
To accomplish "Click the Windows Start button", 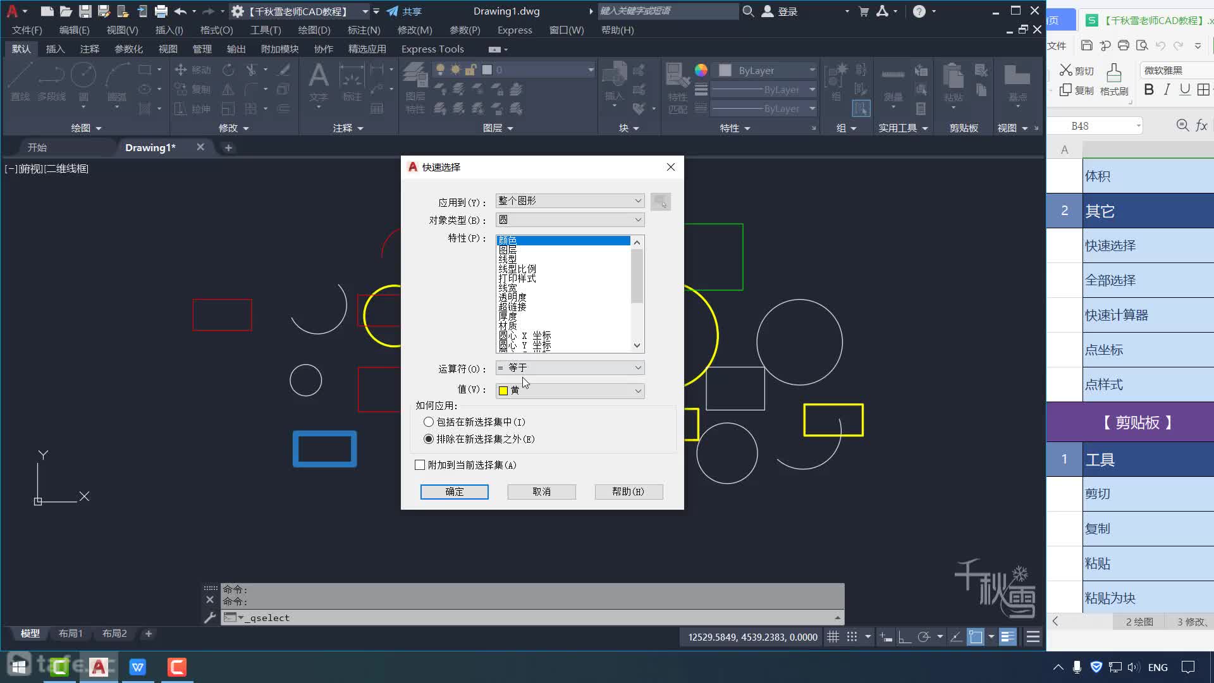I will tap(19, 667).
